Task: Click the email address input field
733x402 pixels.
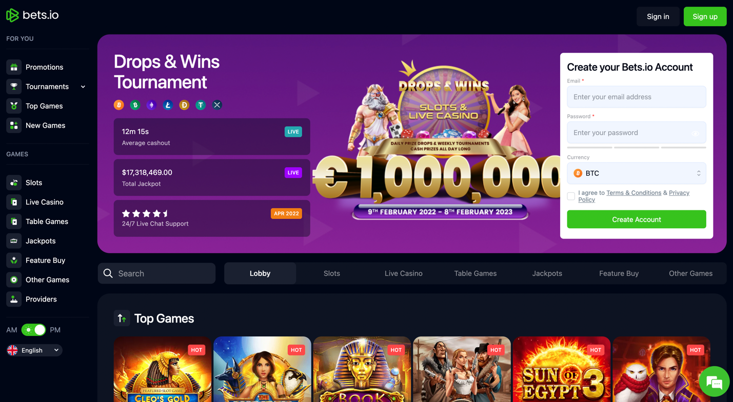Action: [x=637, y=97]
